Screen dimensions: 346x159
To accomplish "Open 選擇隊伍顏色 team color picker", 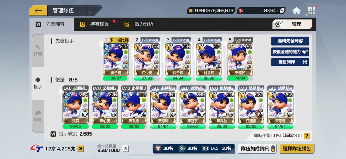I will [297, 149].
